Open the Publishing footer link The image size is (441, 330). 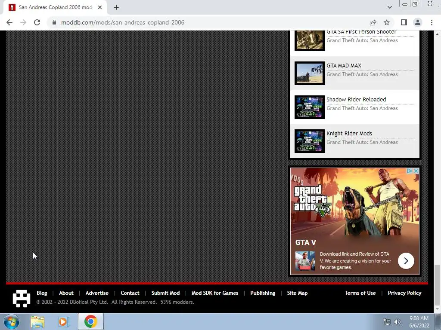(x=263, y=293)
